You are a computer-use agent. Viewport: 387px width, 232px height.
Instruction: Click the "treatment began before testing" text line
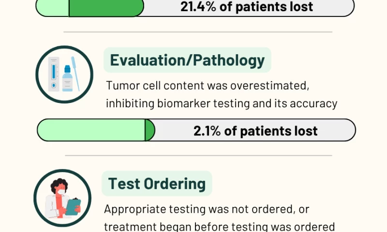click(220, 226)
